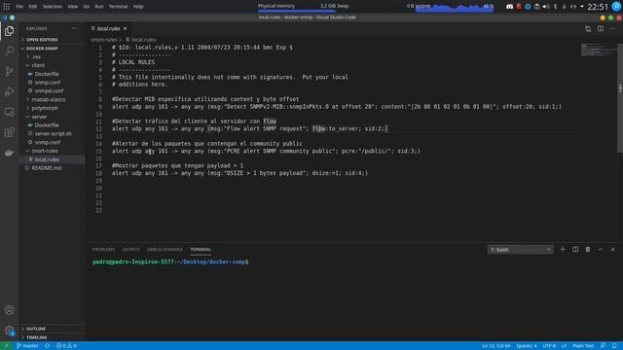Expand the Open Editors section

(52, 40)
